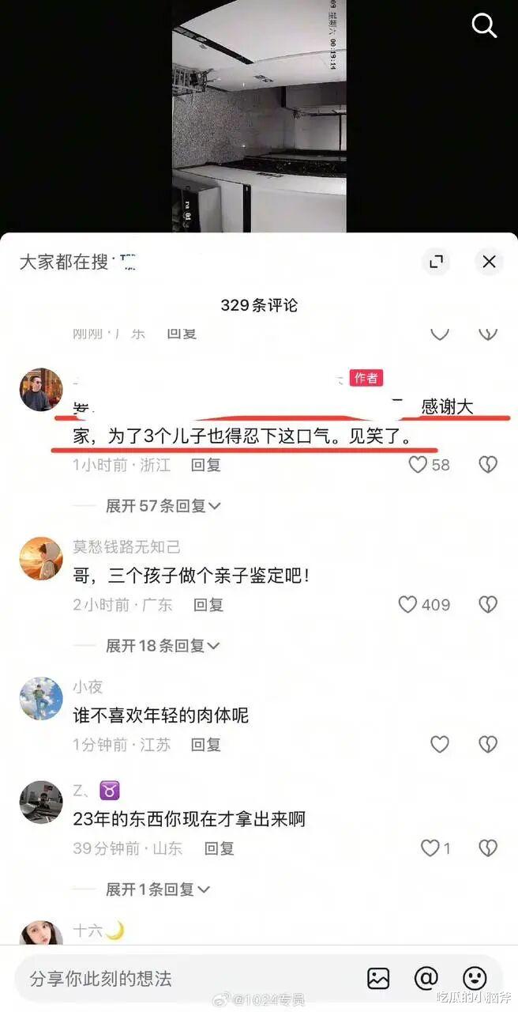Dislike the author's comment with broken heart
518x1012 pixels.
tap(488, 465)
